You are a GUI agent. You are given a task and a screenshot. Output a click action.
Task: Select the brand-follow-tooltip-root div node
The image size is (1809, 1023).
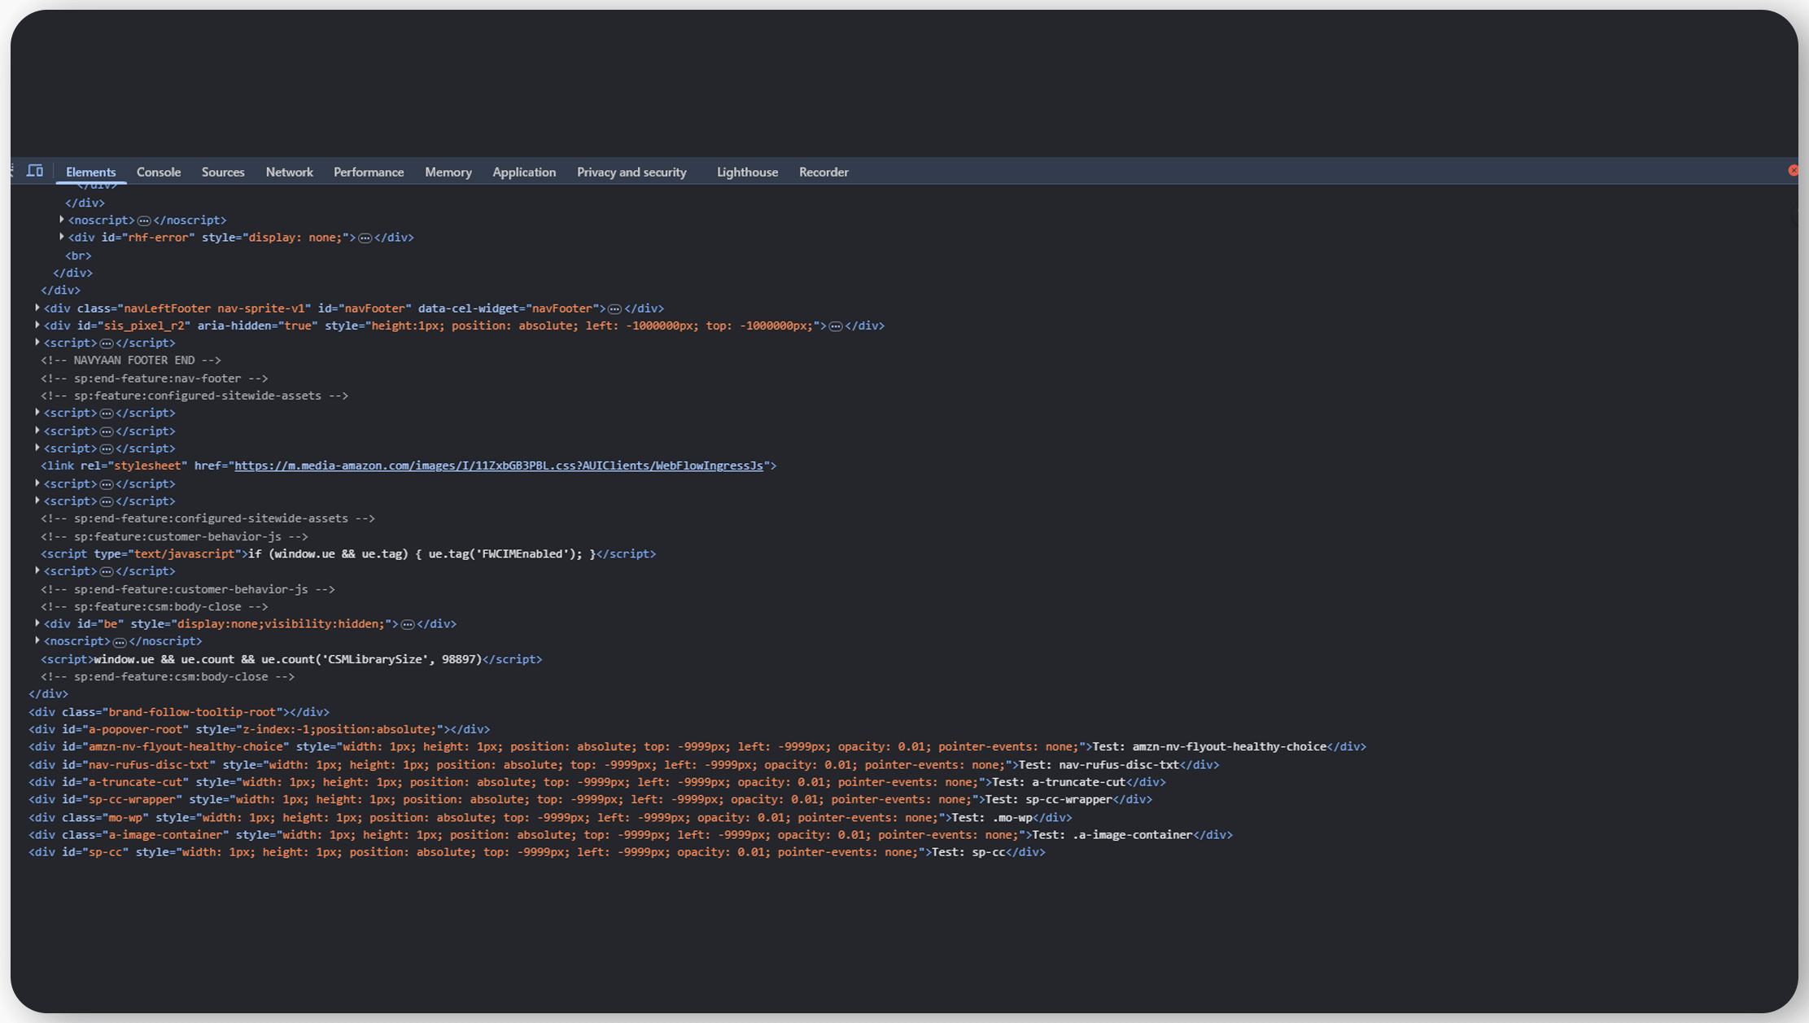(179, 711)
